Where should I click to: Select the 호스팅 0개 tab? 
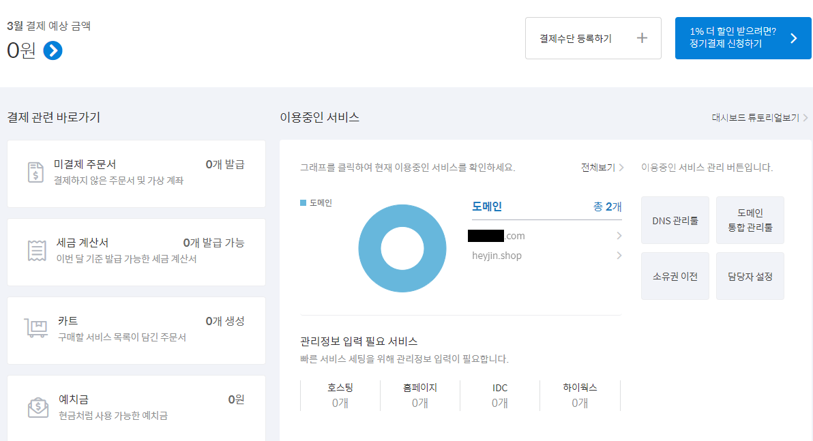(340, 395)
